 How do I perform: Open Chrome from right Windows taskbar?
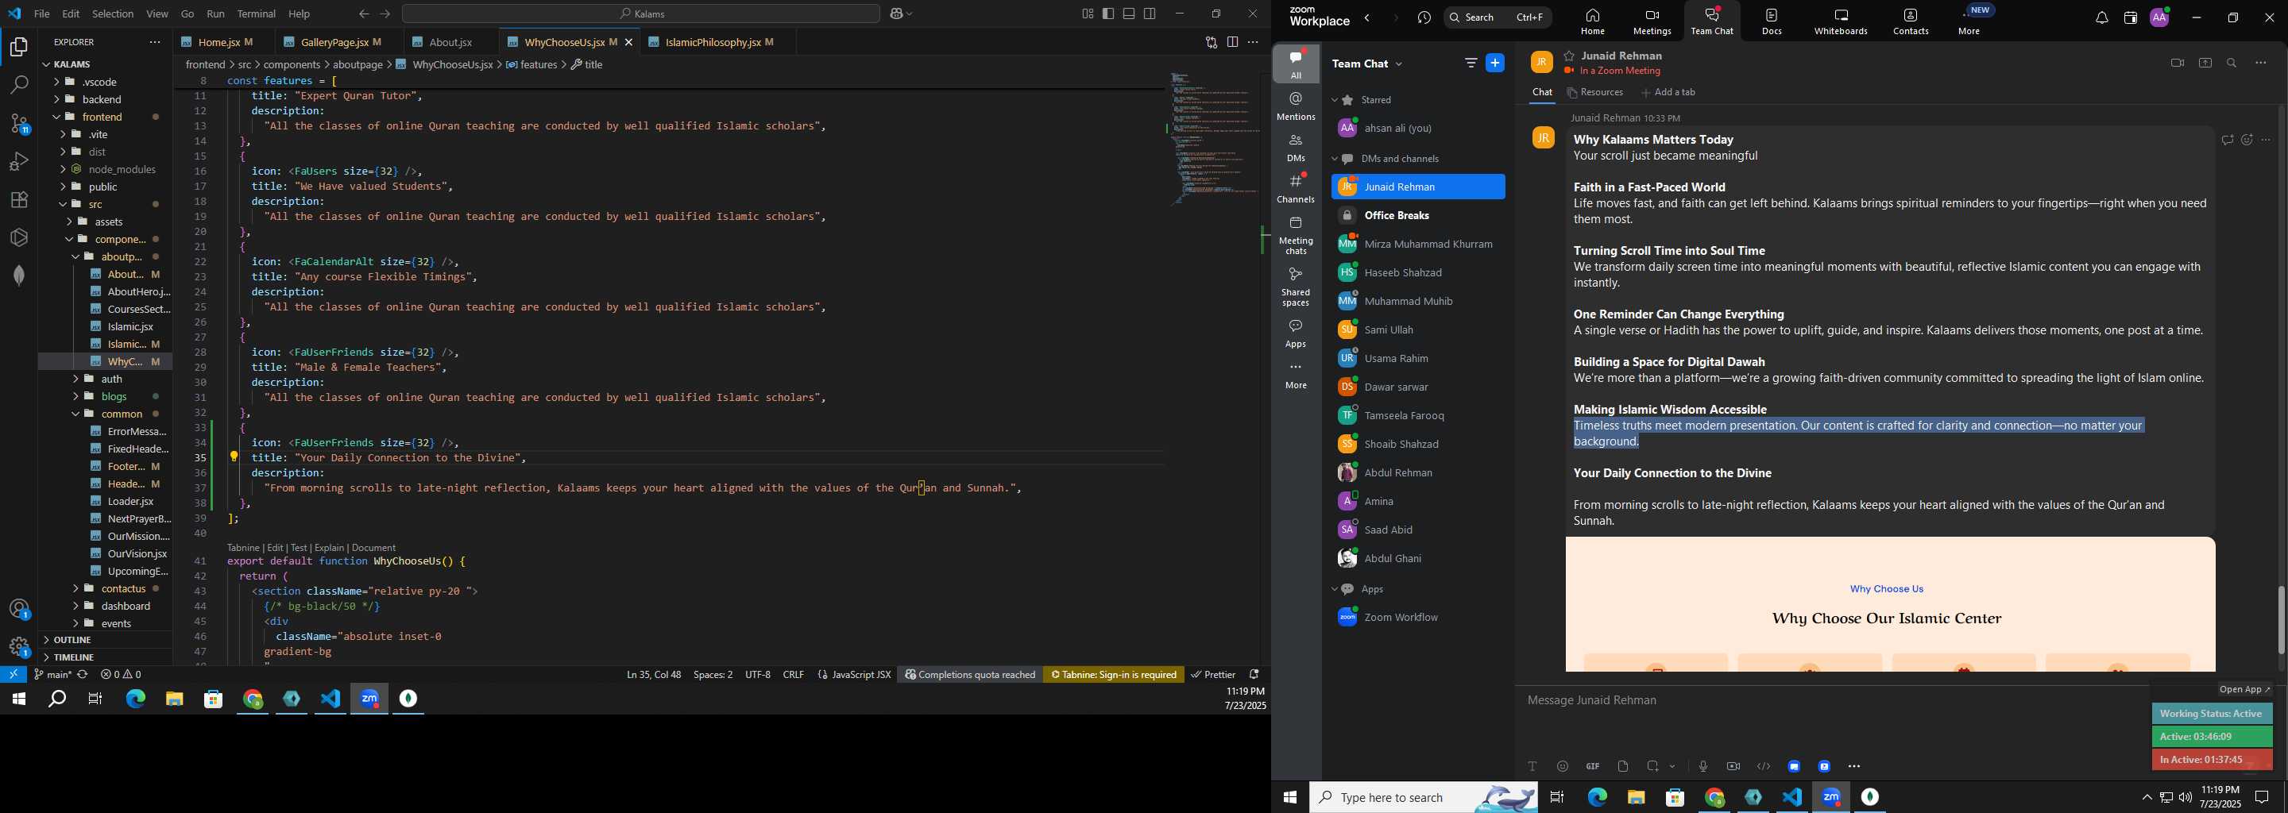[1714, 797]
